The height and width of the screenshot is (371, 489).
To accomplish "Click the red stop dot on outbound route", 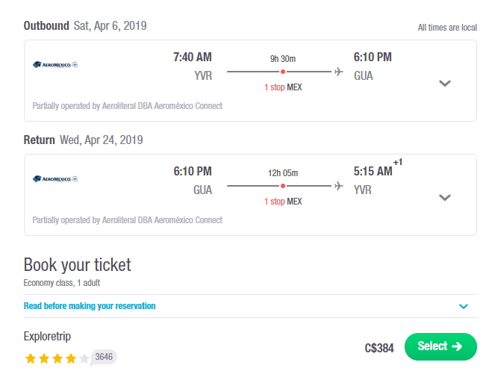I will pos(283,72).
